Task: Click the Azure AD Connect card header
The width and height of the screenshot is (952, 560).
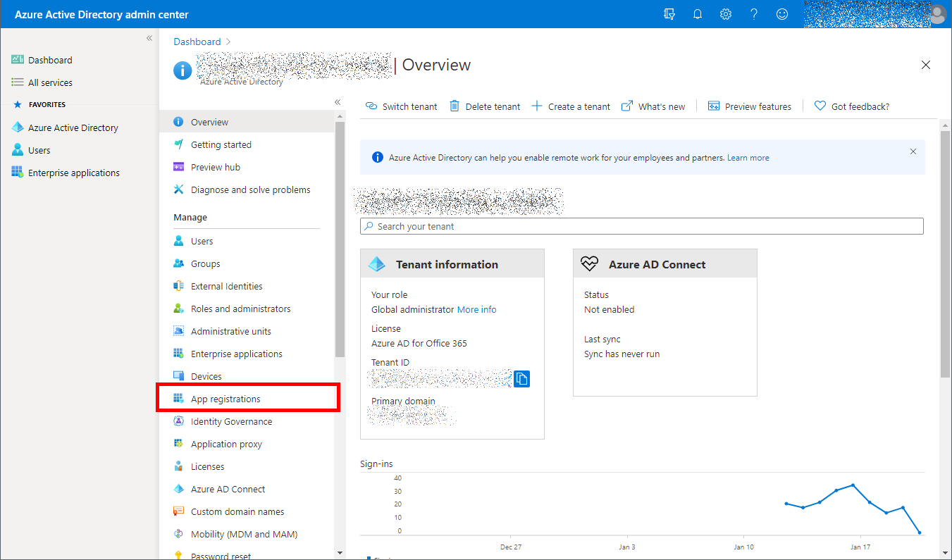Action: click(x=665, y=264)
